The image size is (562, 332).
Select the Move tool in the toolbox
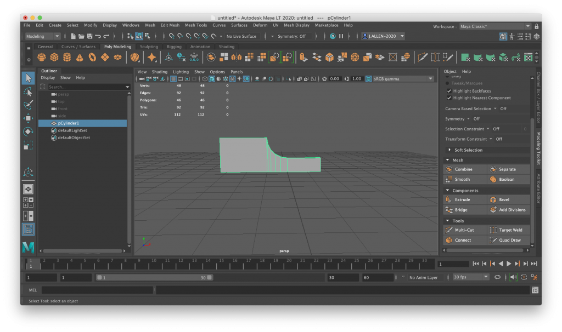[28, 118]
